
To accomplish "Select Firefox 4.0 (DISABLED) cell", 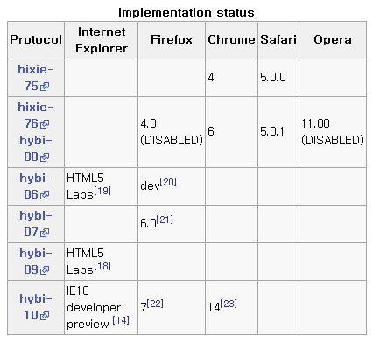I will (172, 132).
